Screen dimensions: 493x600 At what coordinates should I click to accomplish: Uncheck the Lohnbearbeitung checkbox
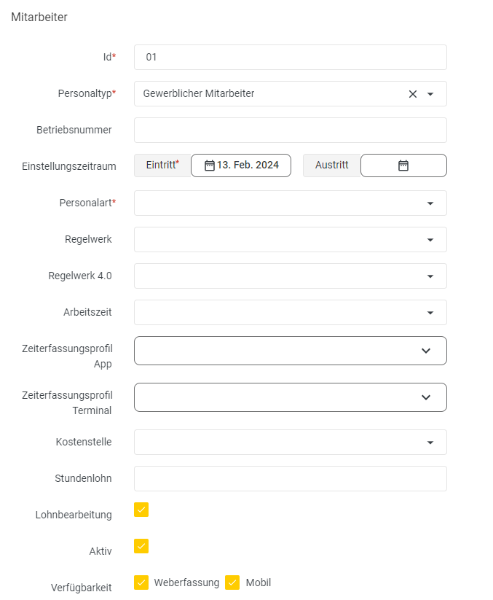141,510
